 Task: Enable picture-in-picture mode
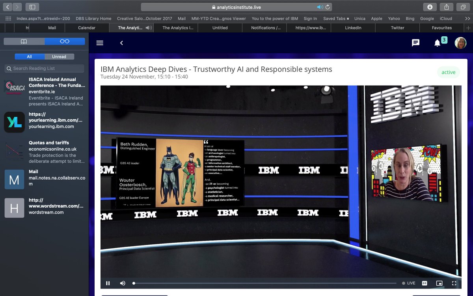[439, 283]
